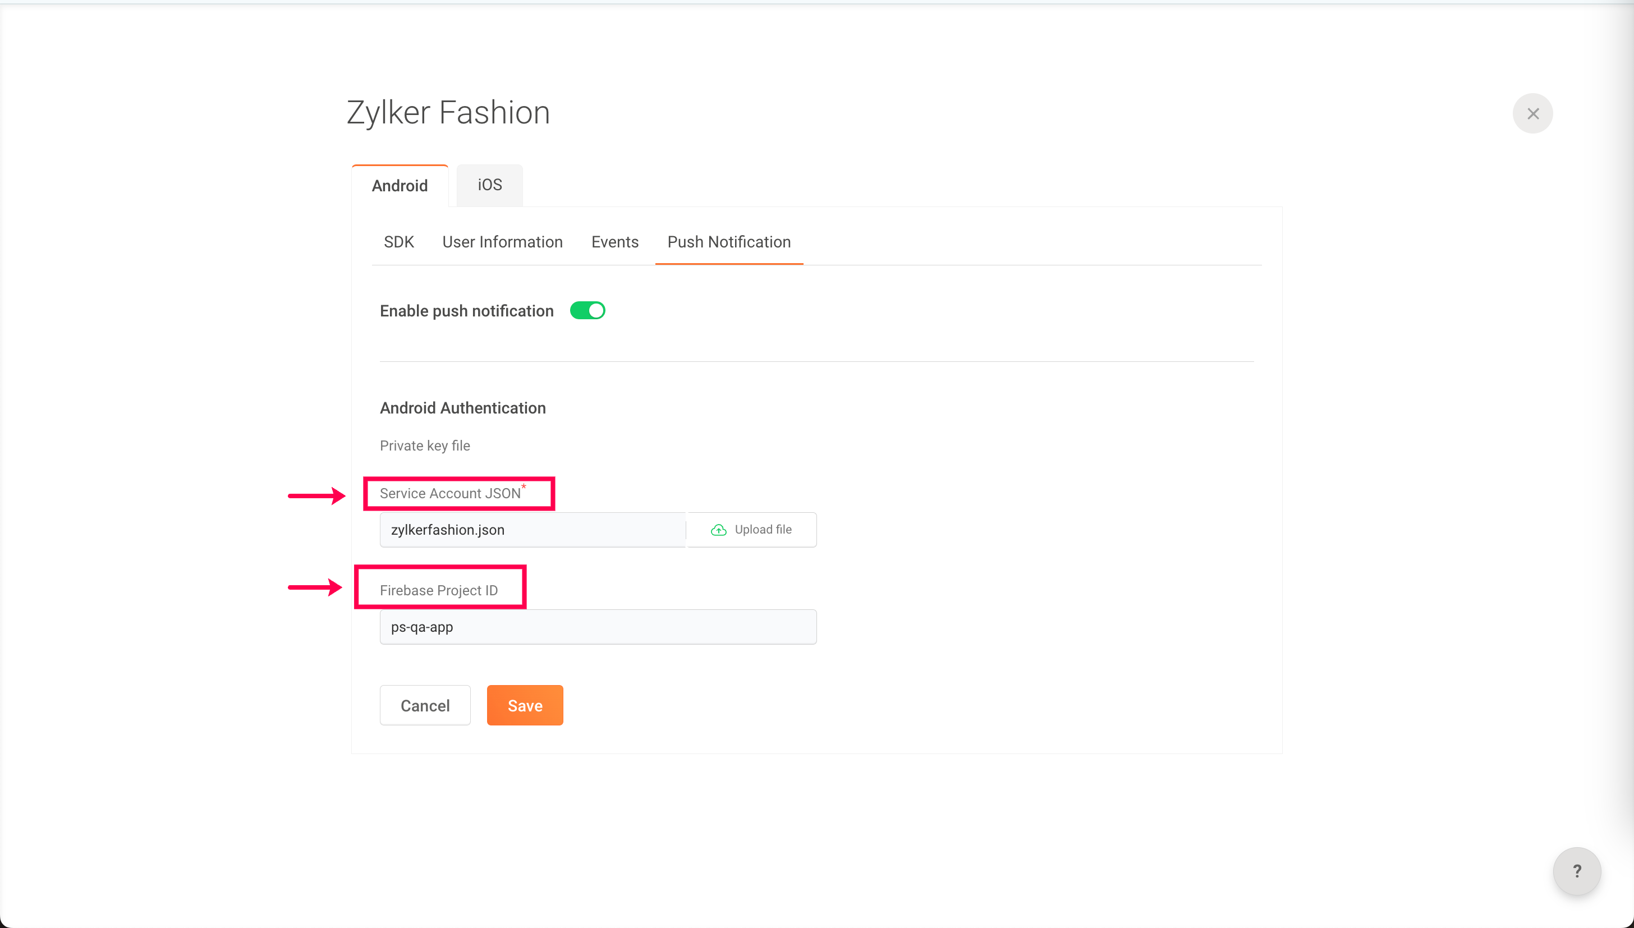Click the Service Account JSON label

pyautogui.click(x=450, y=493)
